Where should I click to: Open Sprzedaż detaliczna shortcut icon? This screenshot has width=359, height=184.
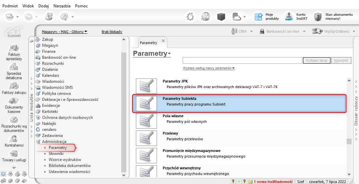click(x=14, y=66)
